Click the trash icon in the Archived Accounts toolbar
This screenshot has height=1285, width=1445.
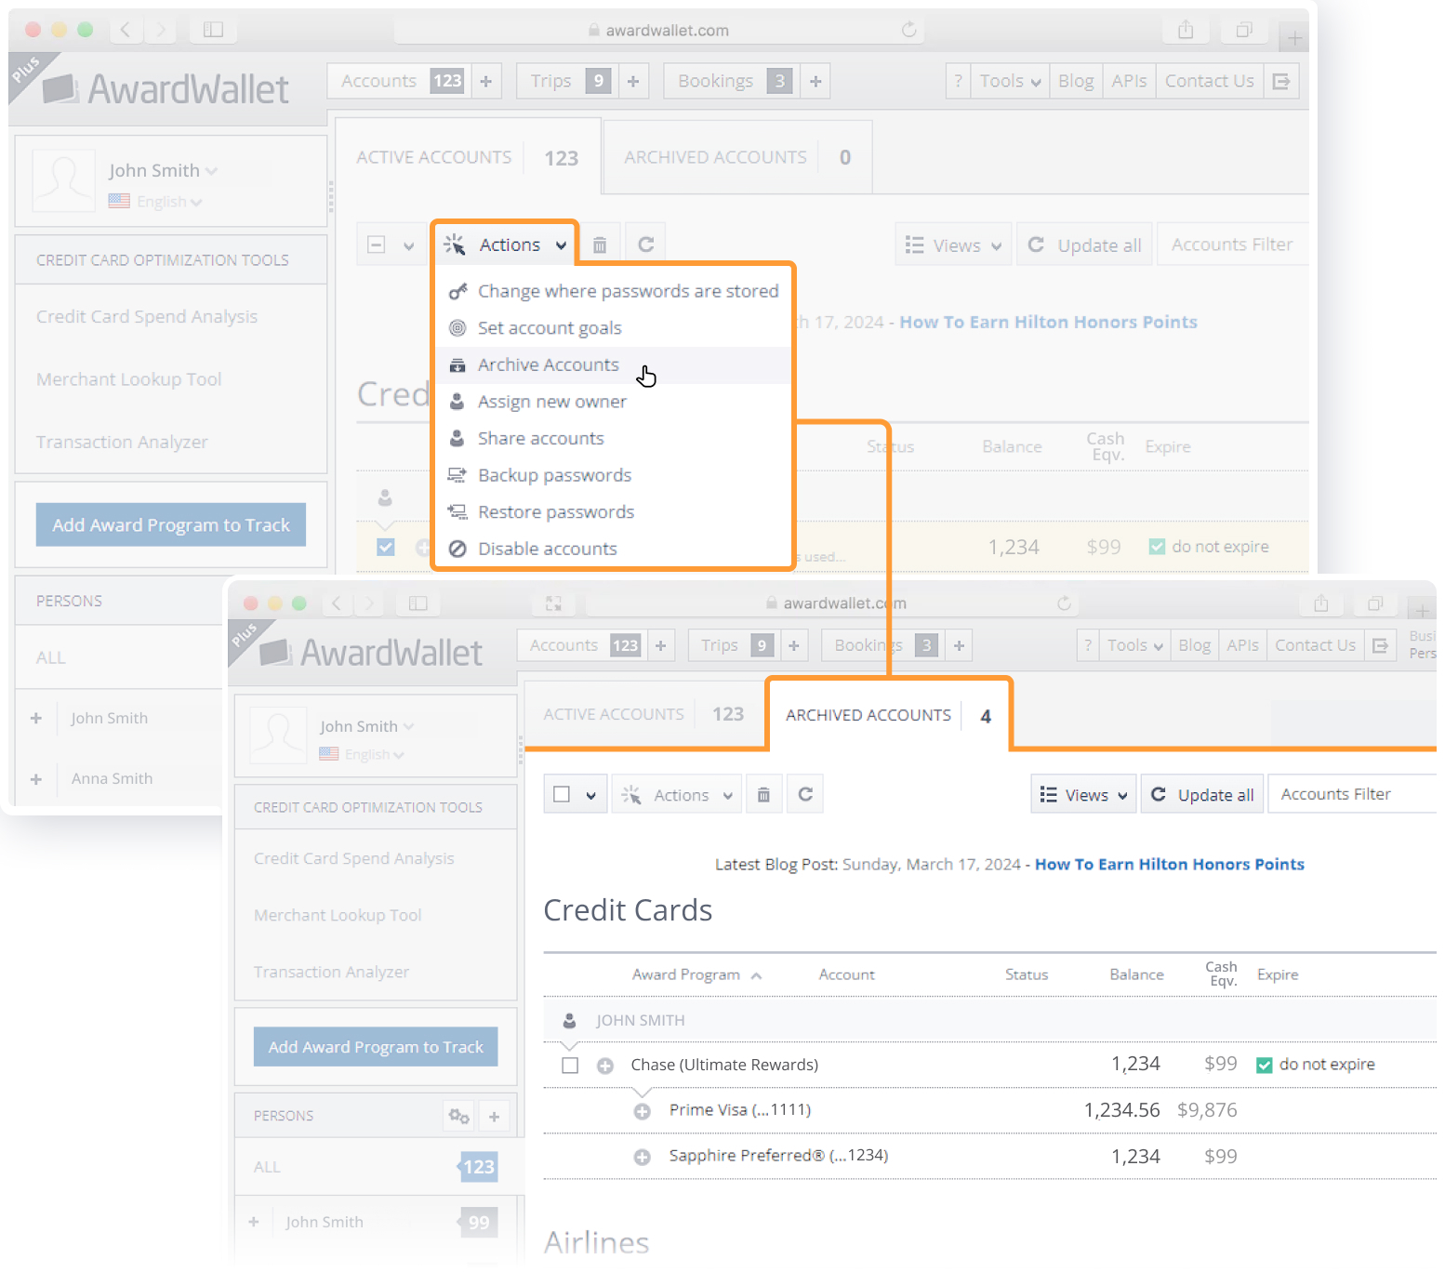[763, 795]
